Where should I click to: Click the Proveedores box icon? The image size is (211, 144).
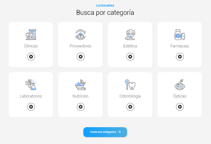[x=80, y=34]
